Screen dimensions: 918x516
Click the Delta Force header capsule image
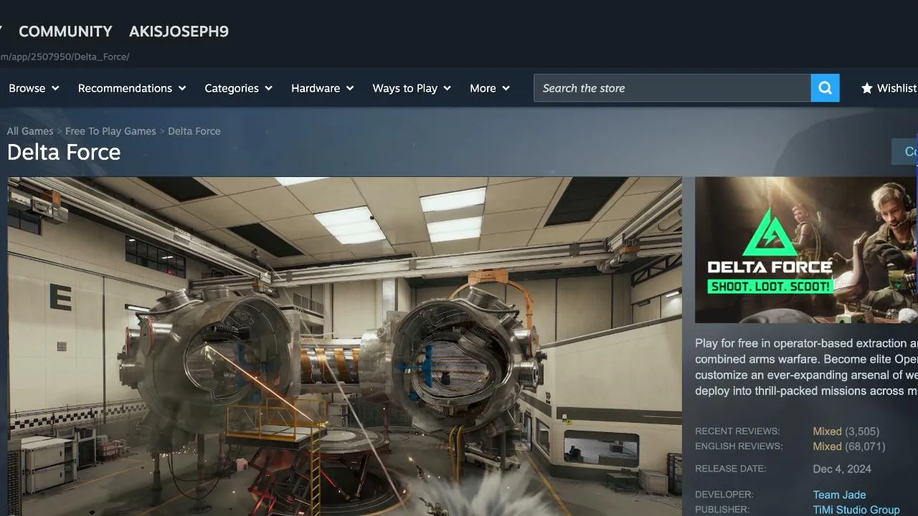[x=806, y=250]
